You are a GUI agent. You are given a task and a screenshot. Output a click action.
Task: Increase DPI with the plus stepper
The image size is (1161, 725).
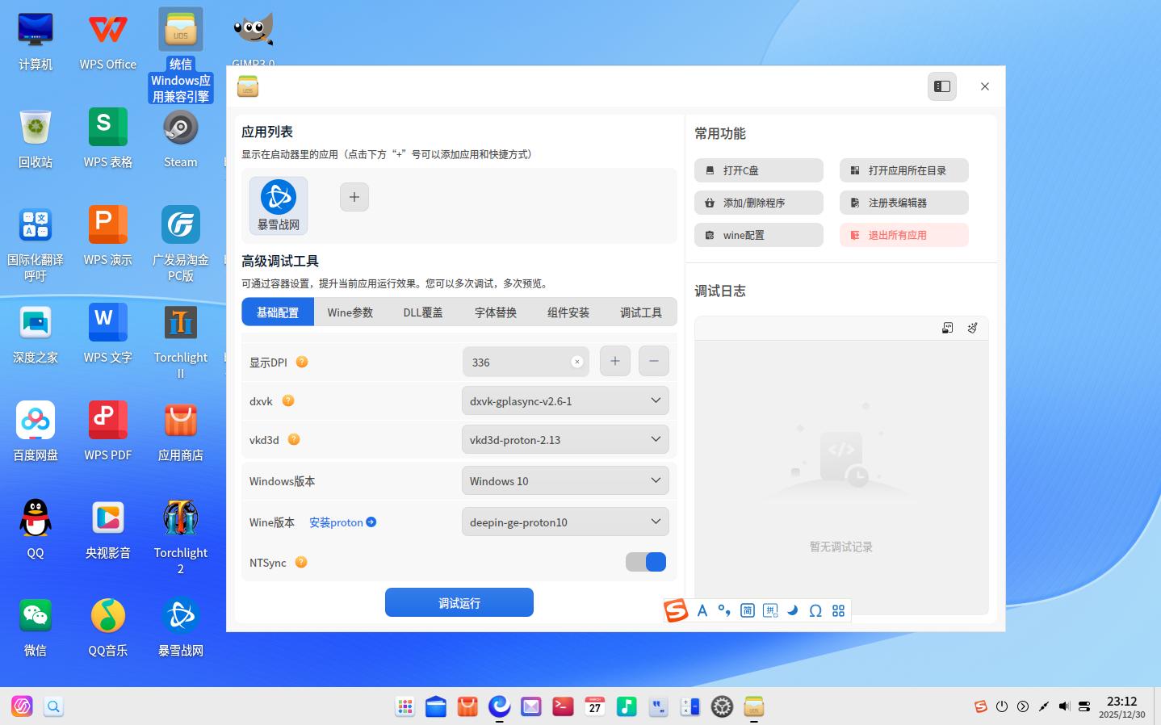click(x=615, y=361)
